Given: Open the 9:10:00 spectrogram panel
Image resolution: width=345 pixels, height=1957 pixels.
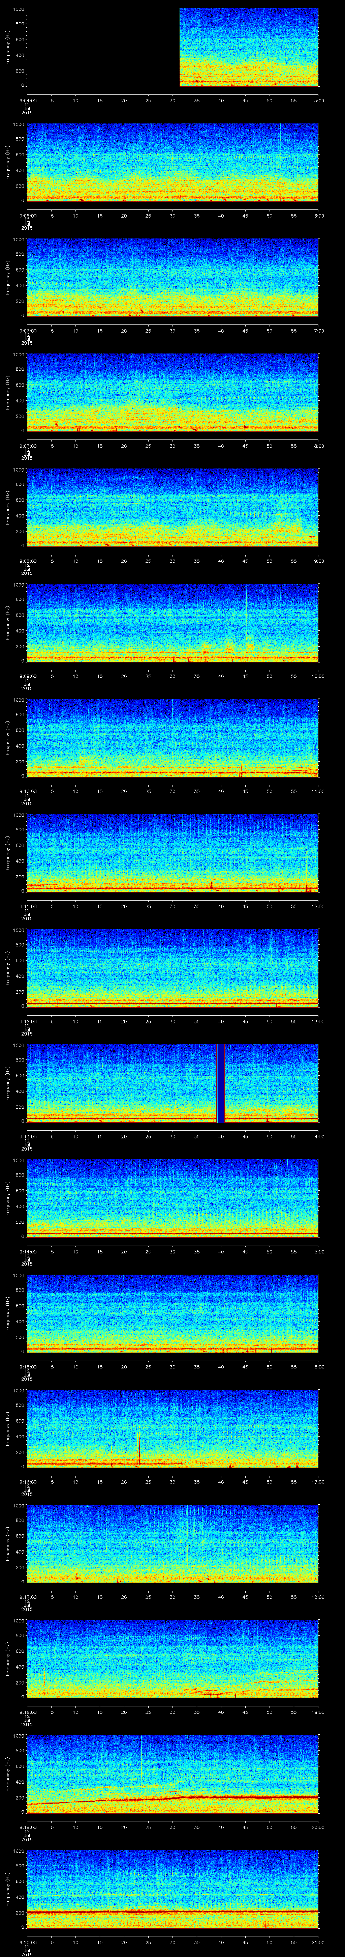Looking at the screenshot, I should point(173,738).
